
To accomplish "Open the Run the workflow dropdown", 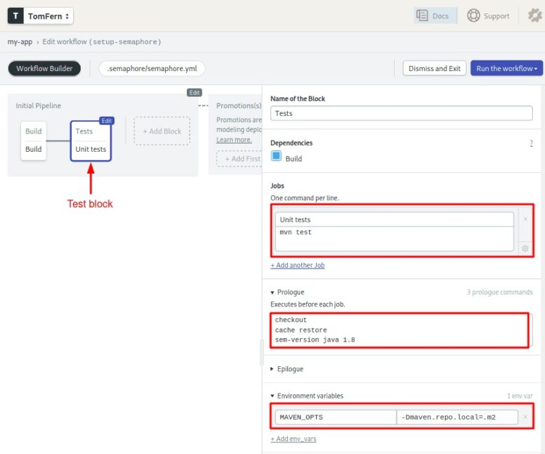I will 506,68.
